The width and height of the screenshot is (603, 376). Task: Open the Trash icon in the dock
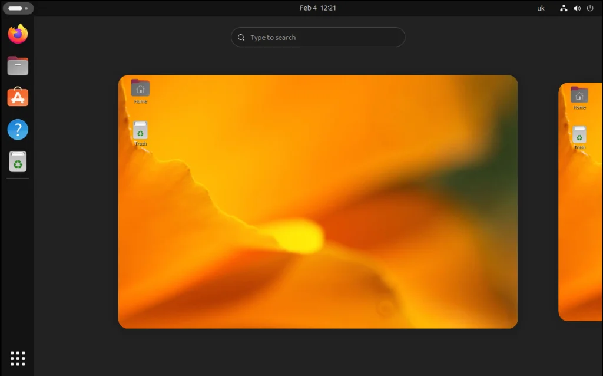point(18,161)
